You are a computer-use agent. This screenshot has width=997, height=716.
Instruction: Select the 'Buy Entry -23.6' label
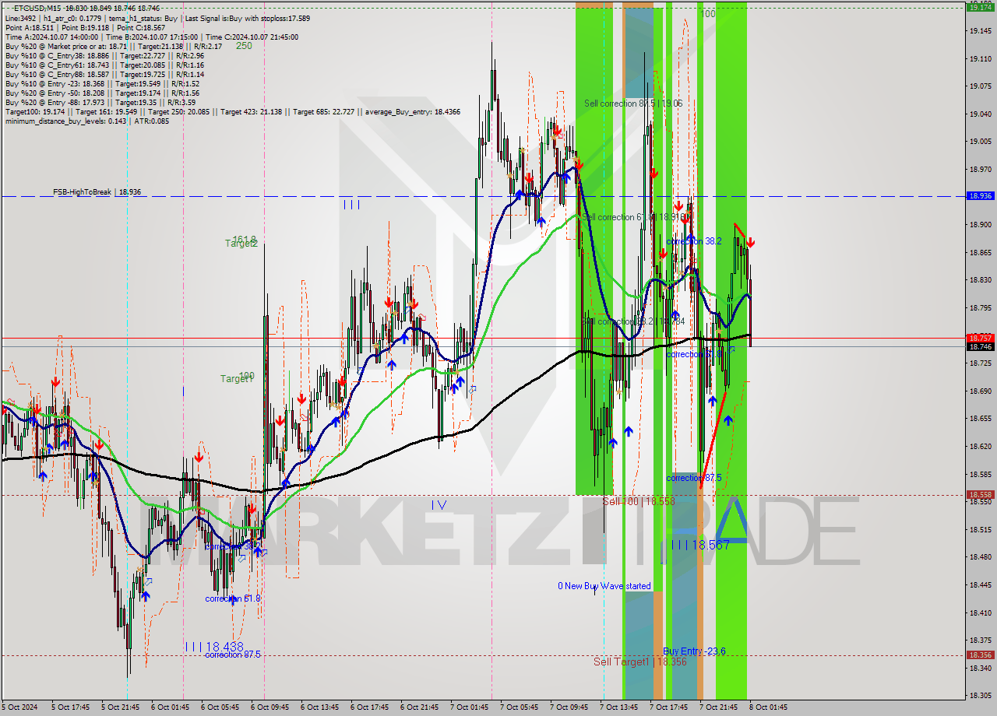point(695,651)
